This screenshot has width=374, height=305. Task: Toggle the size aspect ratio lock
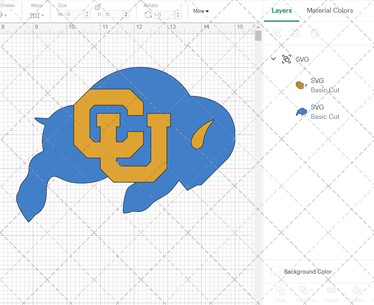point(97,7)
